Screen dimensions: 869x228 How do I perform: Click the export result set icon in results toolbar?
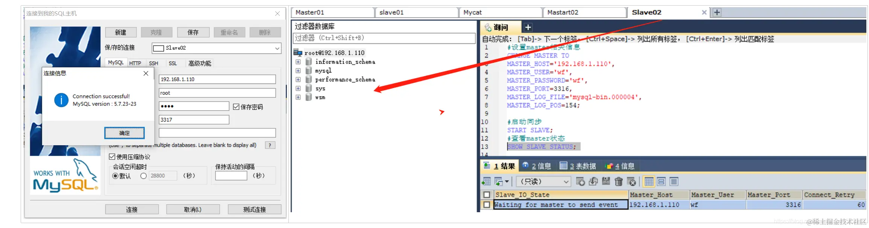pyautogui.click(x=486, y=182)
